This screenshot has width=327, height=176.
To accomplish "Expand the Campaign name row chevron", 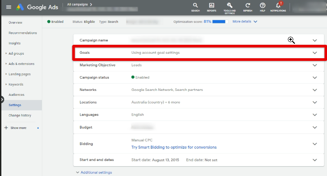I will coord(315,40).
